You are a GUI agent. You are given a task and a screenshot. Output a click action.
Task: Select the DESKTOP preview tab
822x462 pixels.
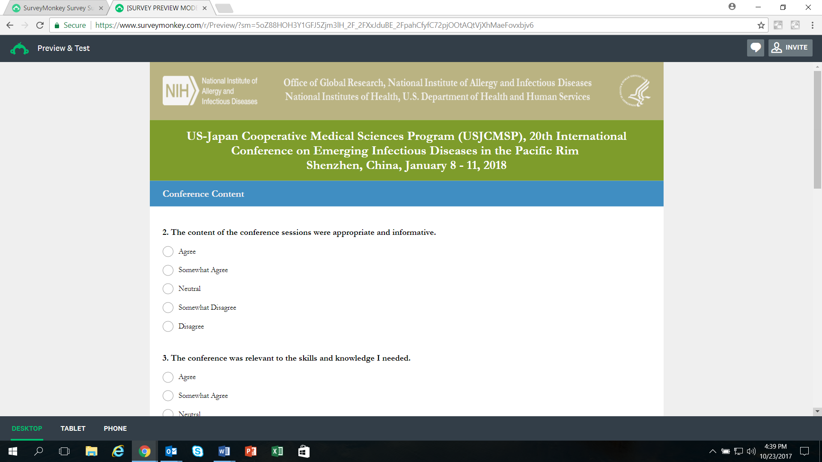[x=27, y=428]
